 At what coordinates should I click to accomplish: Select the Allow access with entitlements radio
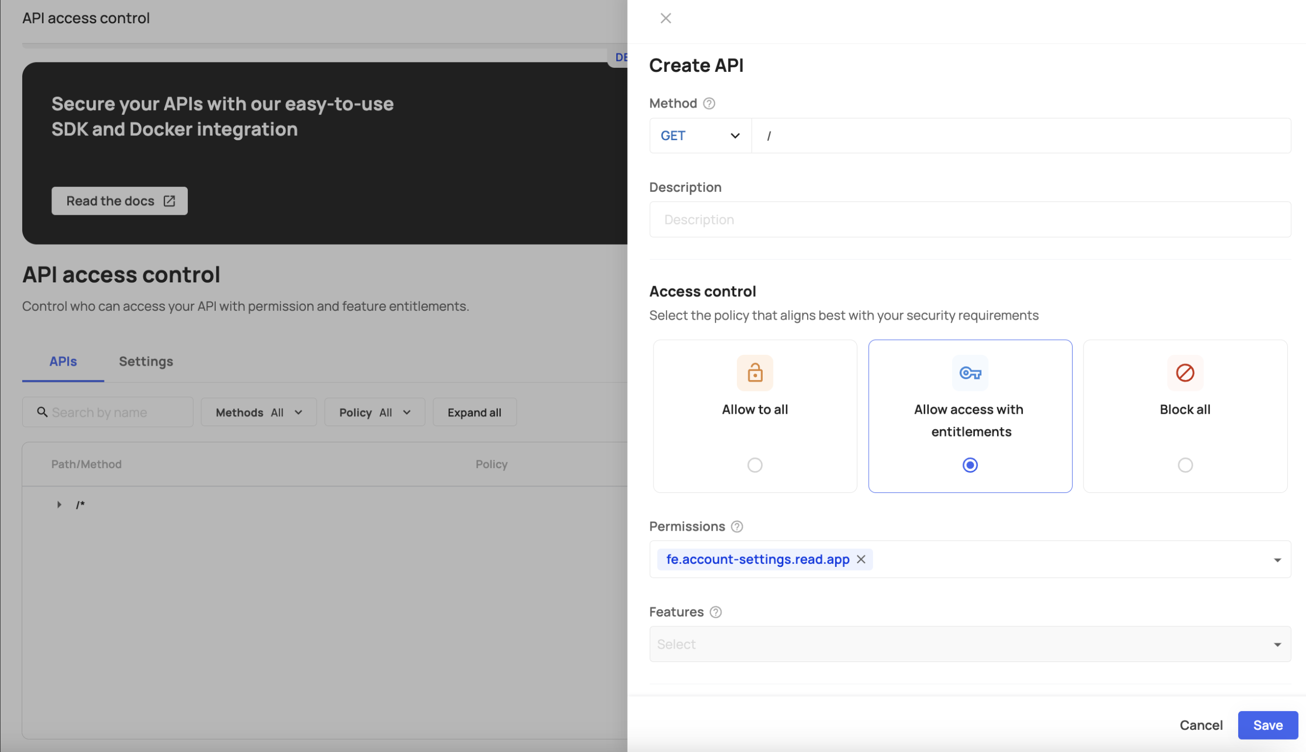coord(970,465)
